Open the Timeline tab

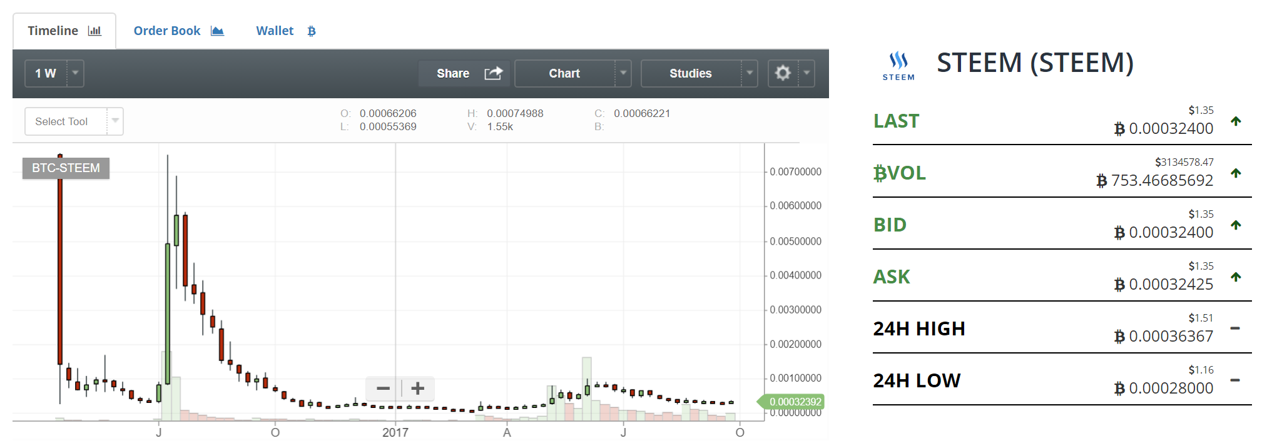64,31
